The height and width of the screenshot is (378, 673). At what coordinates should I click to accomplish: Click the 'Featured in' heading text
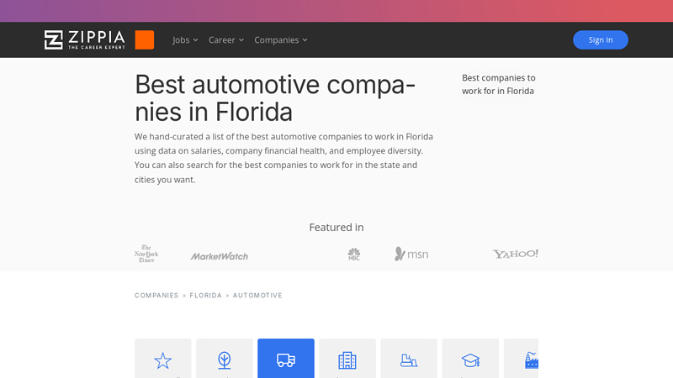(x=336, y=227)
